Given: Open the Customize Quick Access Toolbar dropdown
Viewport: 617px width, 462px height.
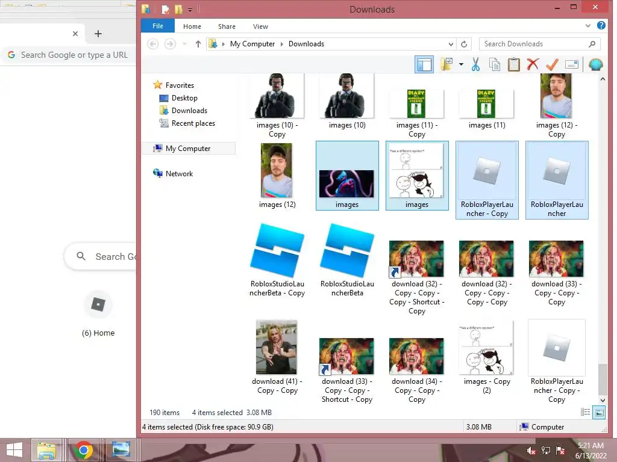Looking at the screenshot, I should (x=190, y=10).
